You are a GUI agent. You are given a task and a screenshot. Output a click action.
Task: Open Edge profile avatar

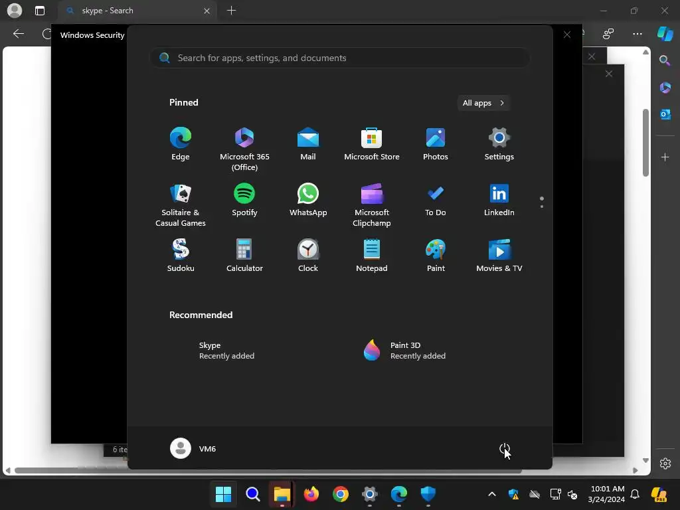click(x=15, y=11)
